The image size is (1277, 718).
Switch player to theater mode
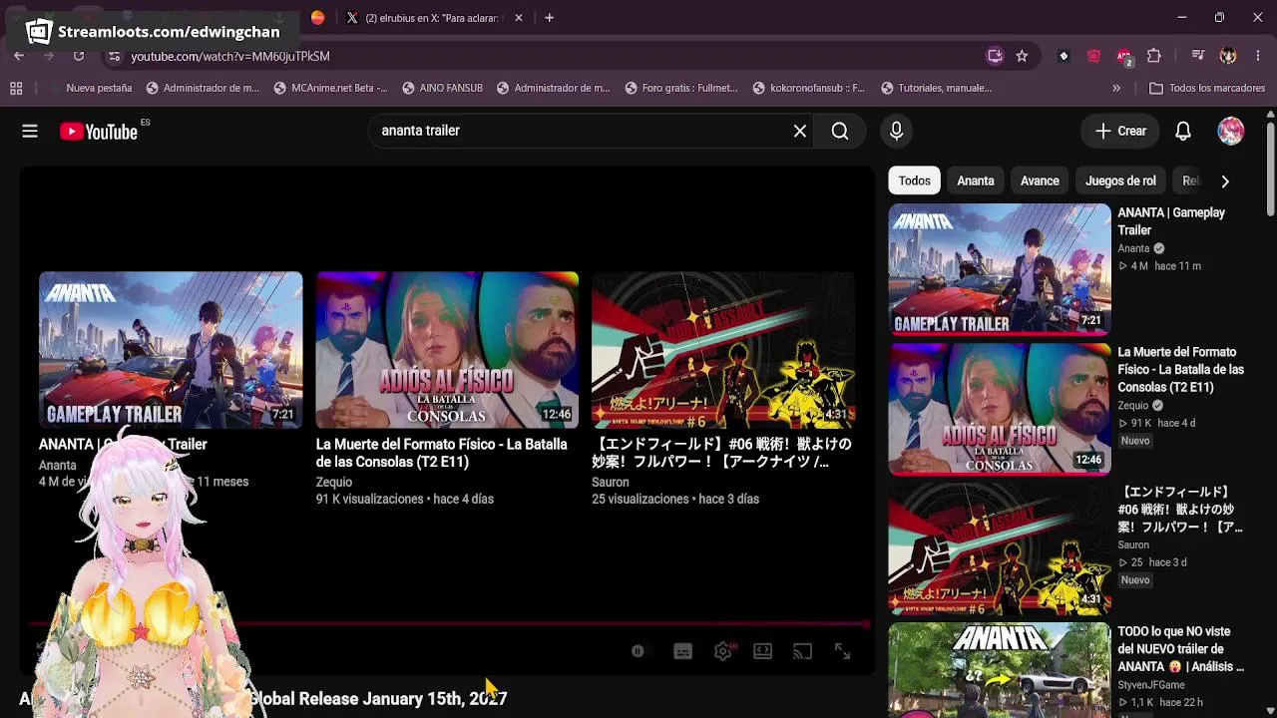[763, 651]
